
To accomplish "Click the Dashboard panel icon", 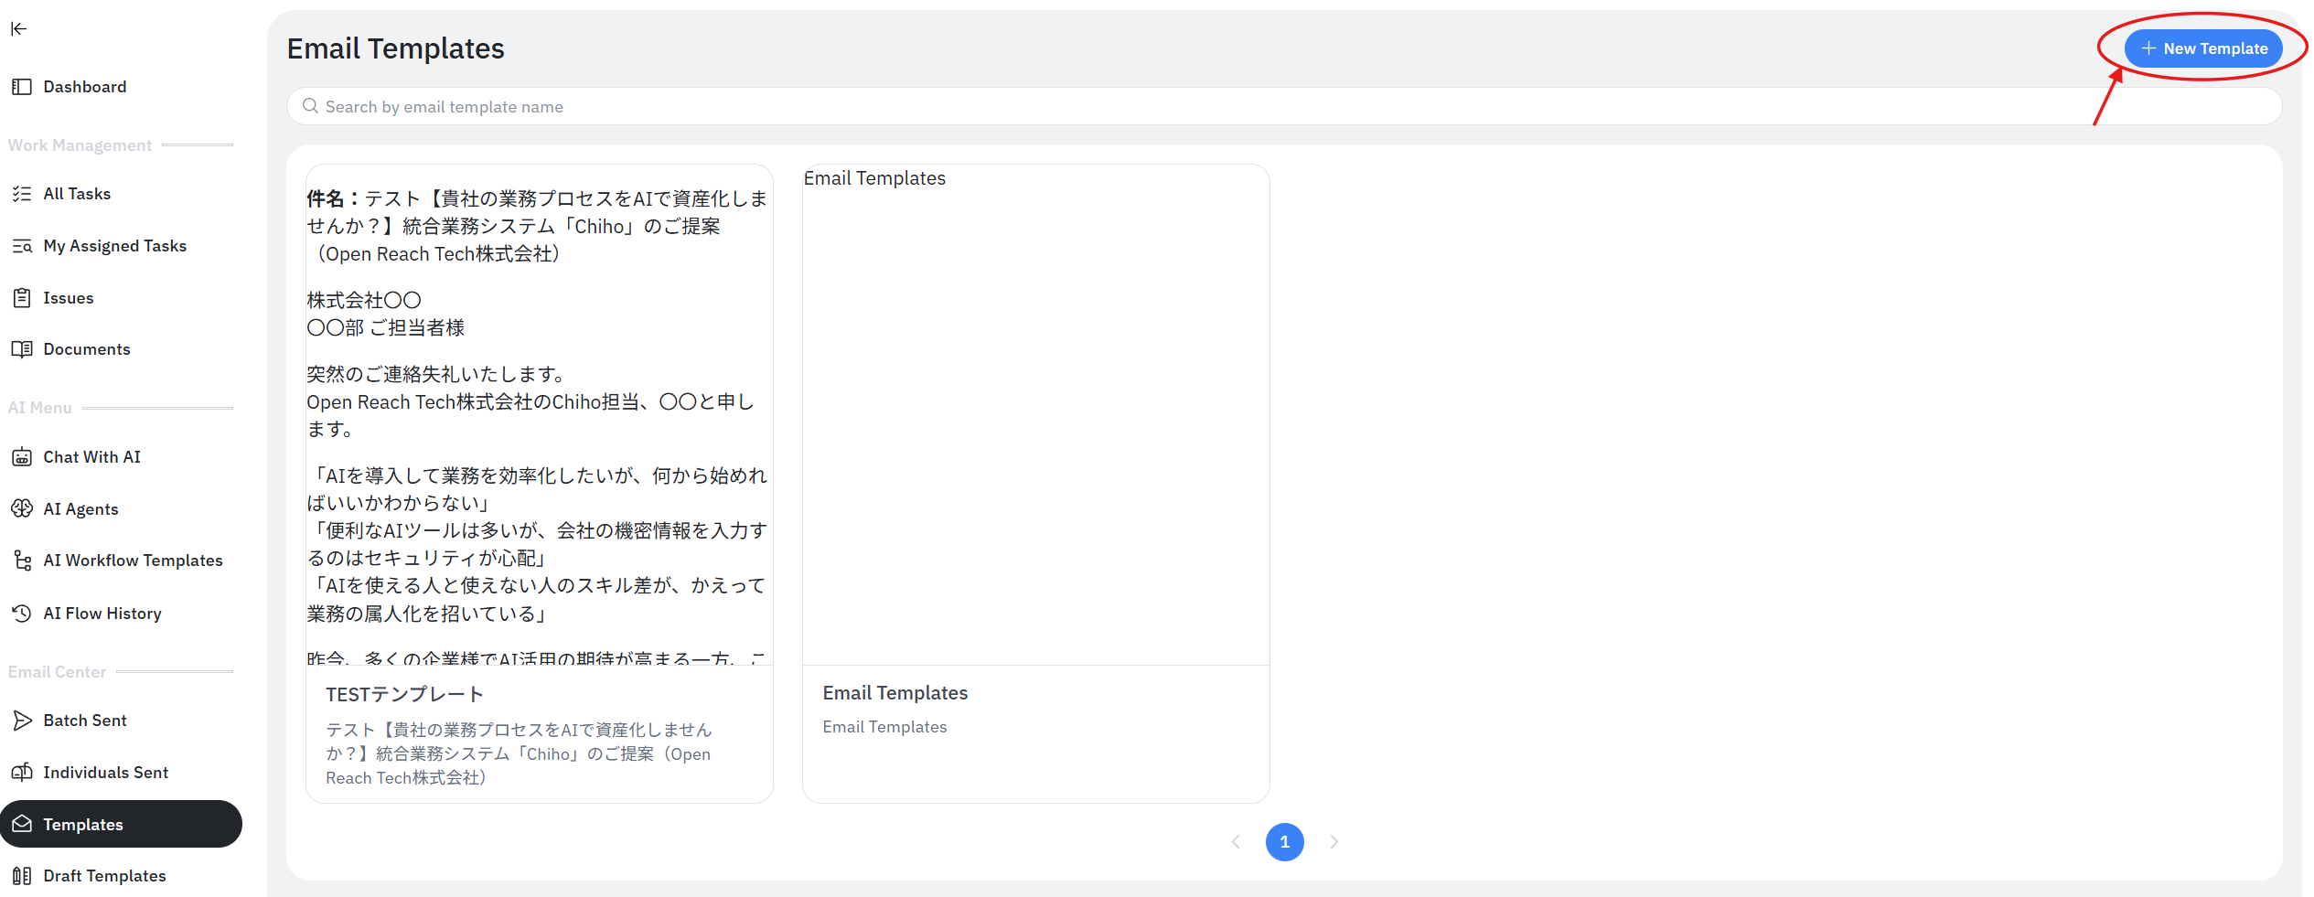I will pos(22,87).
